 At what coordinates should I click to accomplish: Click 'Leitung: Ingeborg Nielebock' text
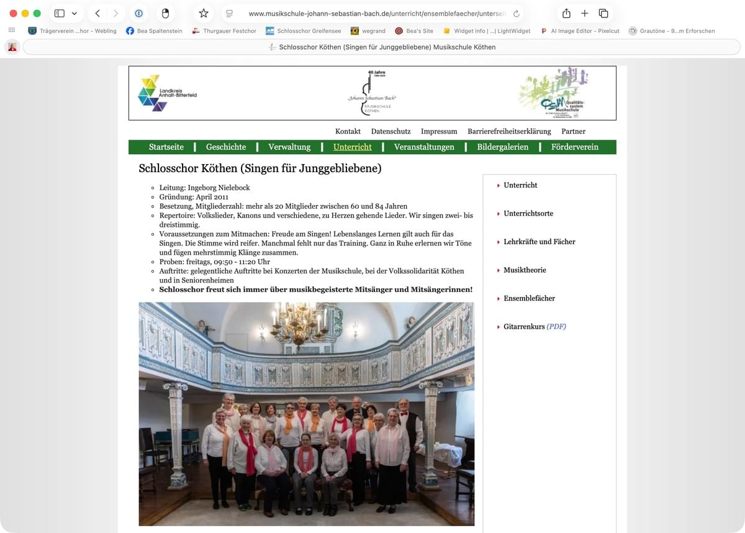pyautogui.click(x=205, y=188)
